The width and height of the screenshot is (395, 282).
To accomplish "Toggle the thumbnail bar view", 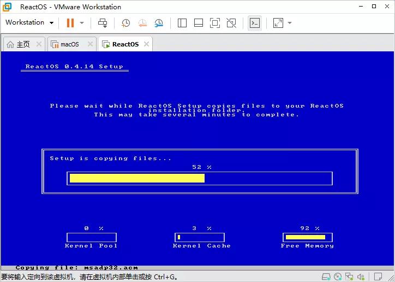I will (199, 23).
